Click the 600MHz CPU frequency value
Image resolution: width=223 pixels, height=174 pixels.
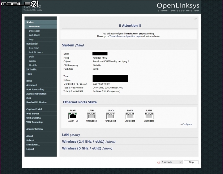tap(97, 65)
